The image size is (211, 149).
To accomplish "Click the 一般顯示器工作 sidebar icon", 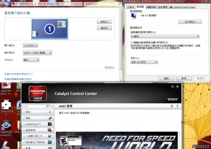I will (x=50, y=136).
